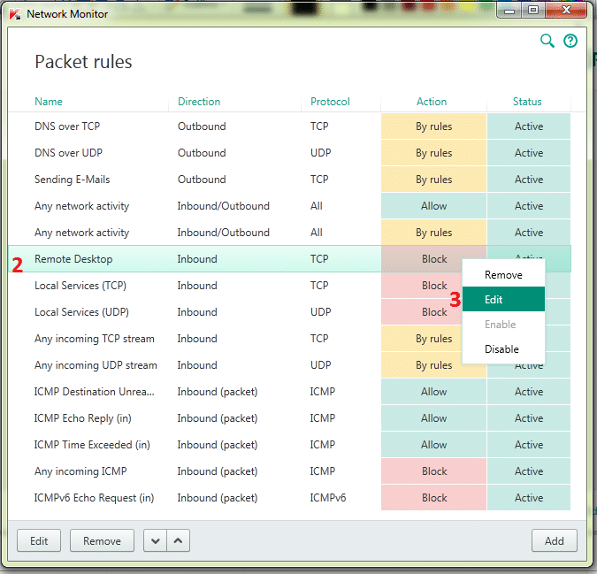Select the ICMP Time Exceeded (in) rule
The image size is (597, 574).
click(x=289, y=445)
